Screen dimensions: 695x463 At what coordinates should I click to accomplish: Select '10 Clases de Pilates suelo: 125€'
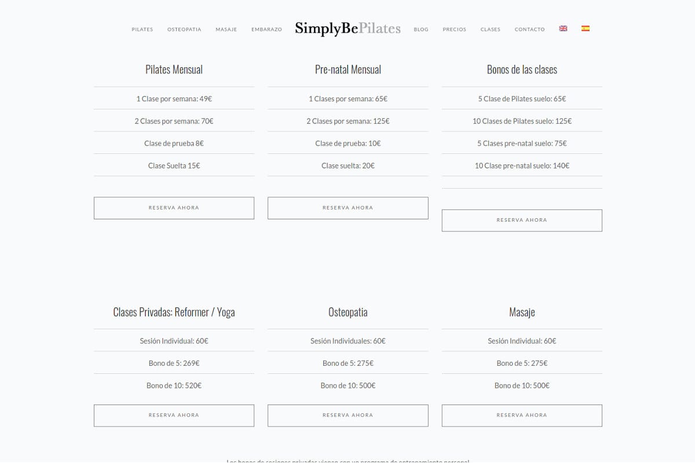pyautogui.click(x=522, y=121)
